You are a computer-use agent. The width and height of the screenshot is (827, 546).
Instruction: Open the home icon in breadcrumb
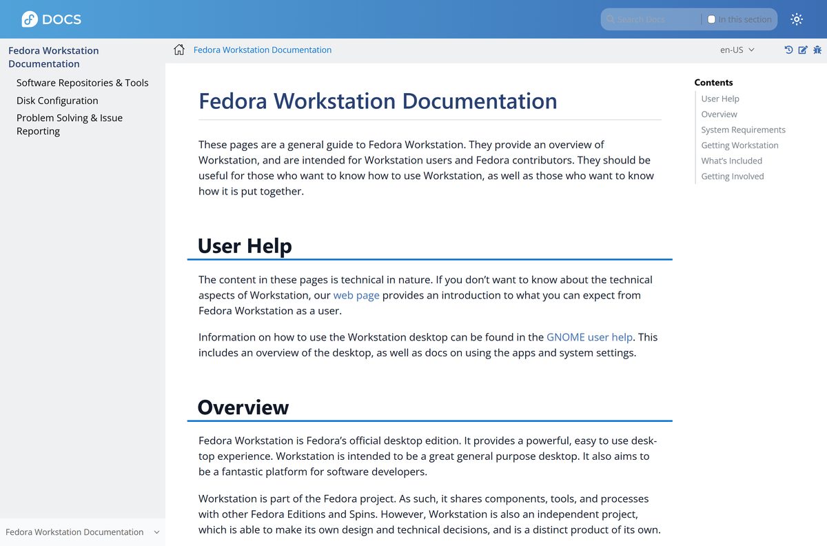click(x=179, y=50)
